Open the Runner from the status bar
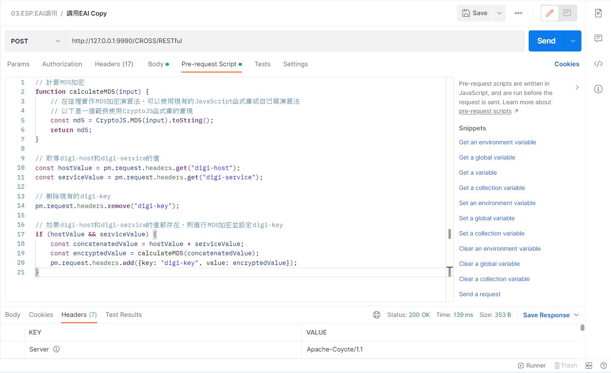The height and width of the screenshot is (373, 611). pos(532,365)
